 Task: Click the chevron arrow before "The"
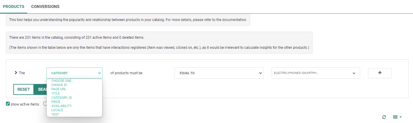(x=16, y=73)
